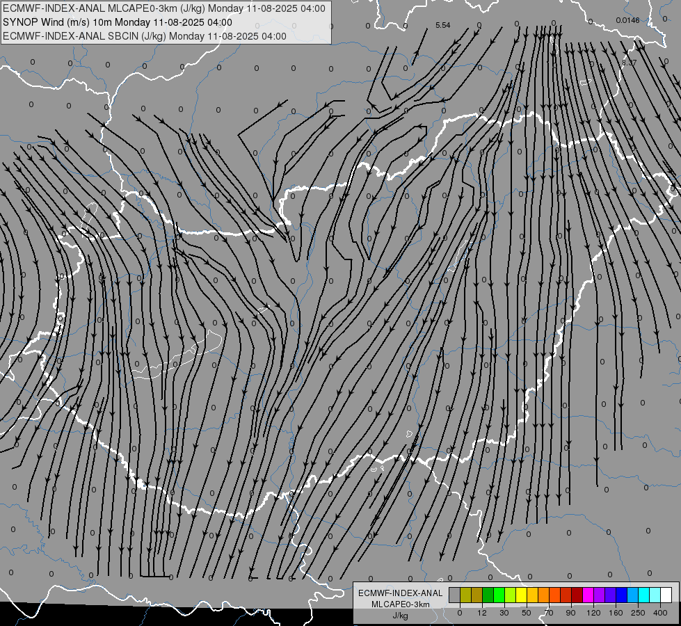
Task: Click the SBCIN title line
Action: [x=145, y=36]
